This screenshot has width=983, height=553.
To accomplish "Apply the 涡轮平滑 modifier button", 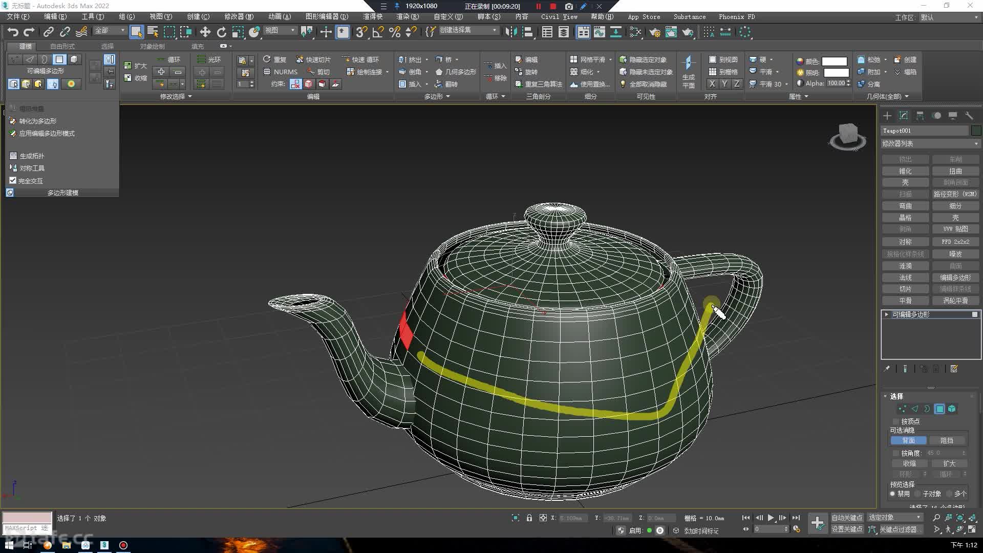I will [x=955, y=301].
